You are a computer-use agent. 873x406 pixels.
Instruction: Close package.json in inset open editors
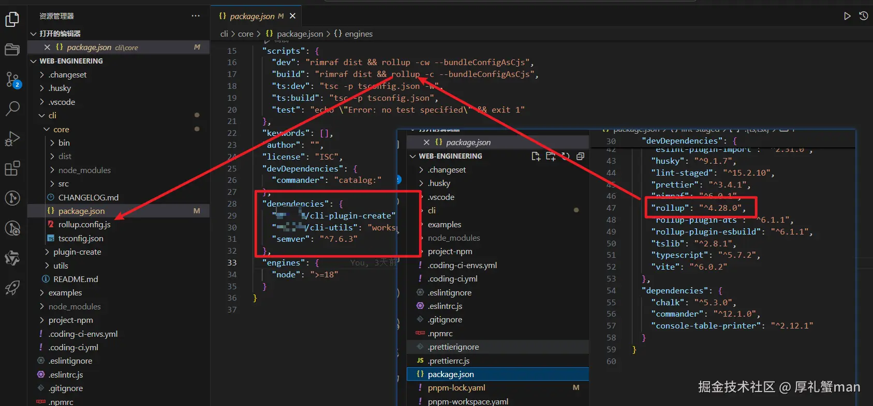point(426,142)
